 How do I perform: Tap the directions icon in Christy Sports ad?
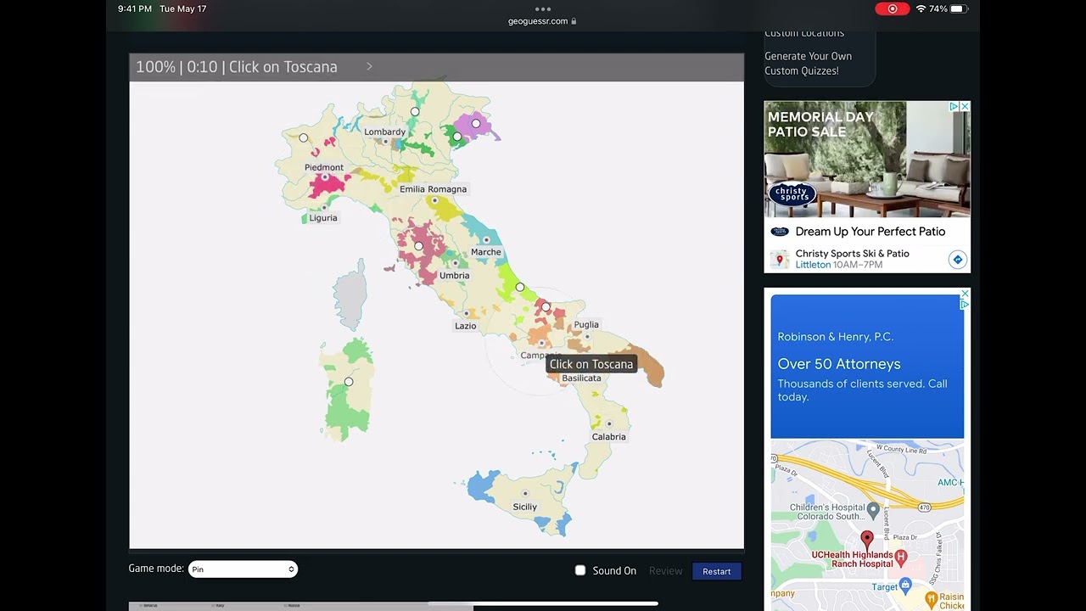tap(957, 260)
